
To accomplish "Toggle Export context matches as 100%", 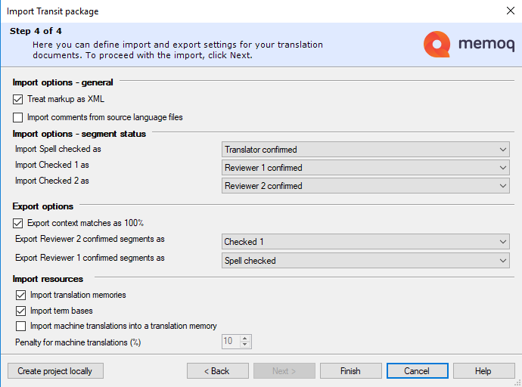I will pyautogui.click(x=18, y=223).
